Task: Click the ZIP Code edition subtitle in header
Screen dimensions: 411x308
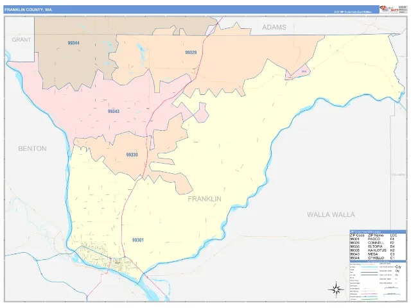Action: tap(353, 12)
